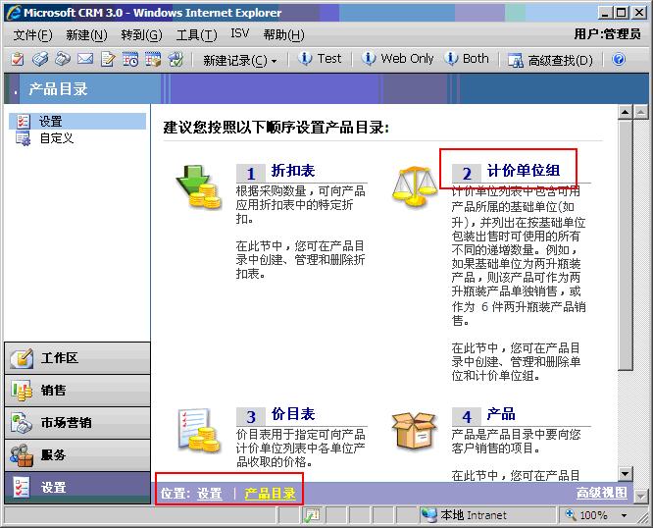
Task: Click the 高级视图 link
Action: pos(602,493)
